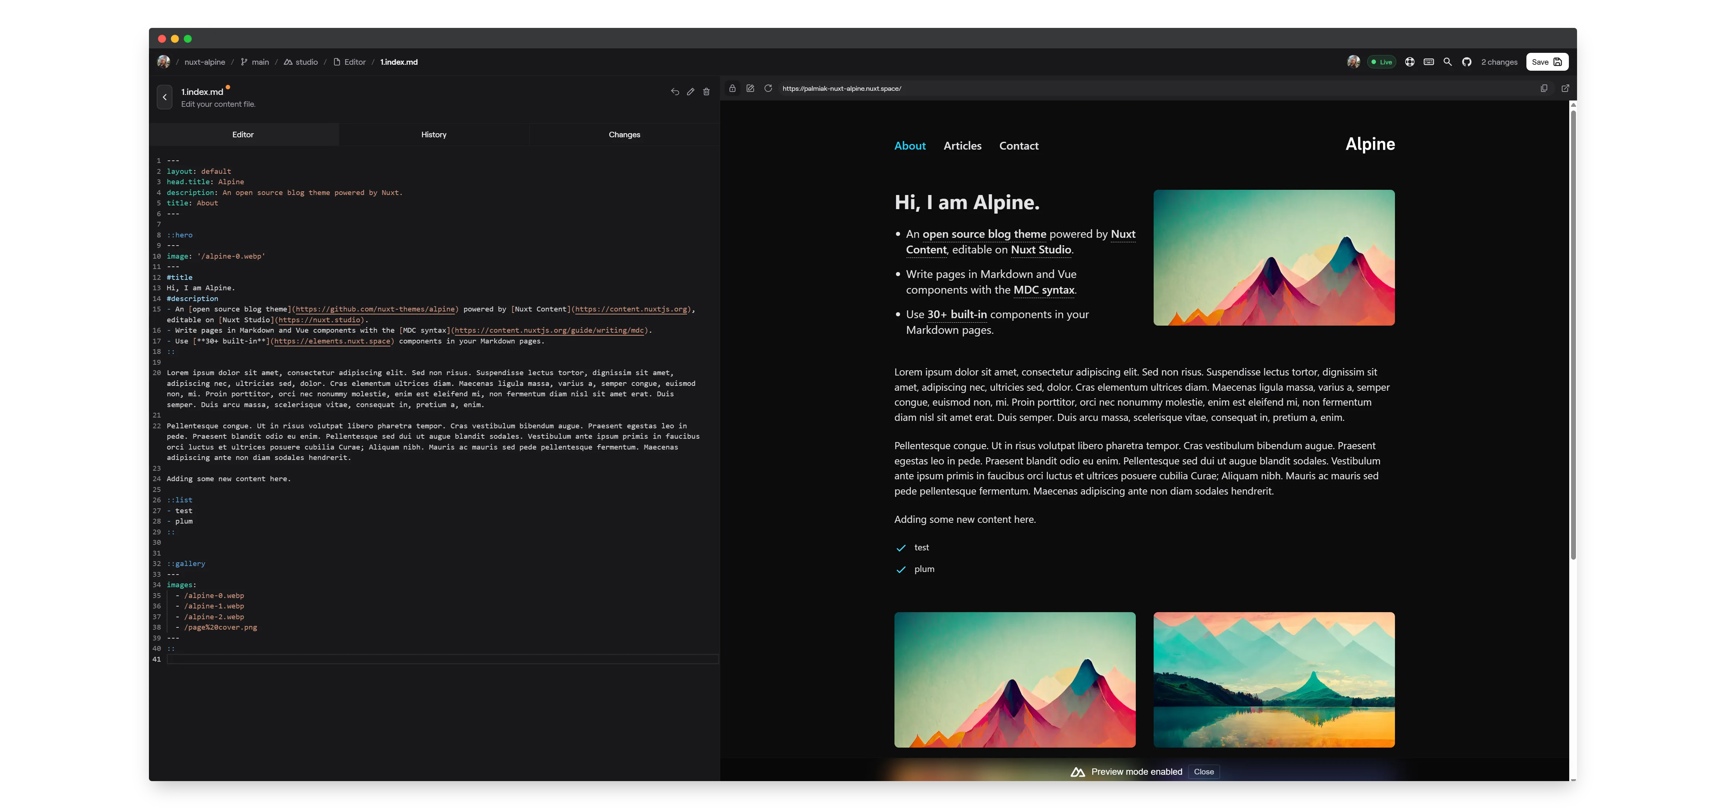Switch to the Changes tab
This screenshot has width=1726, height=809.
coord(624,135)
